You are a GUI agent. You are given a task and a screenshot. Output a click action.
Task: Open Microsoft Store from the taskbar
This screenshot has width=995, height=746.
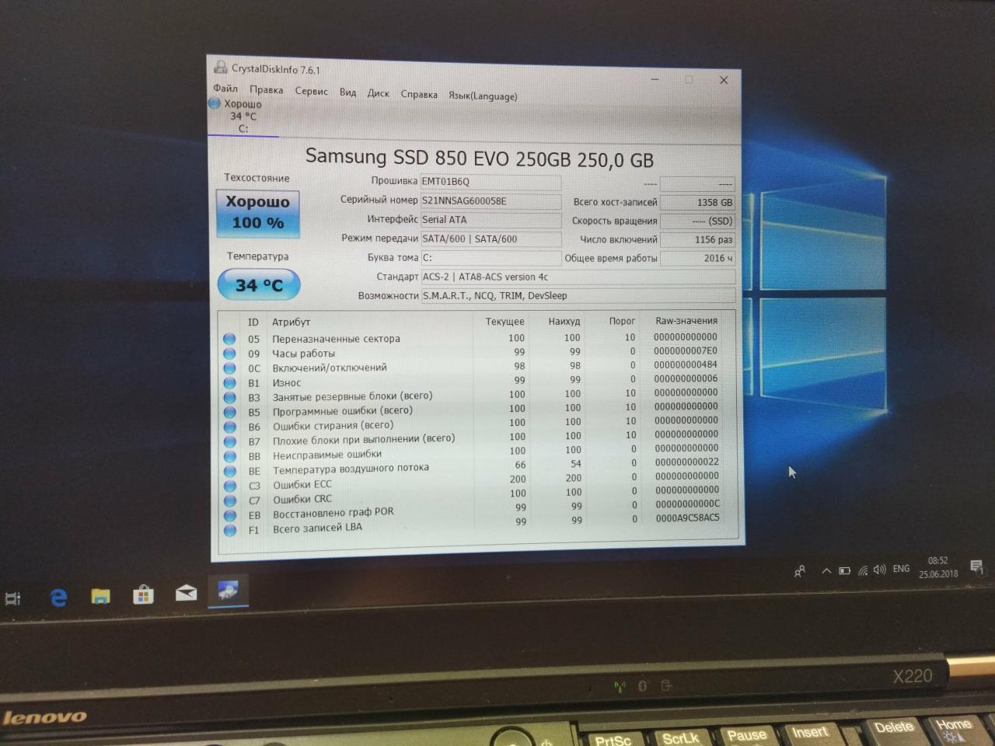pos(143,595)
